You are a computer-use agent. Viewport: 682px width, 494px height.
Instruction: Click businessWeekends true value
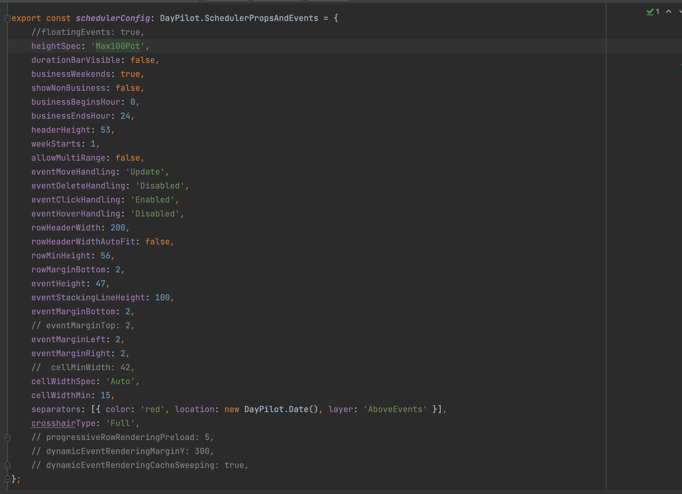130,74
